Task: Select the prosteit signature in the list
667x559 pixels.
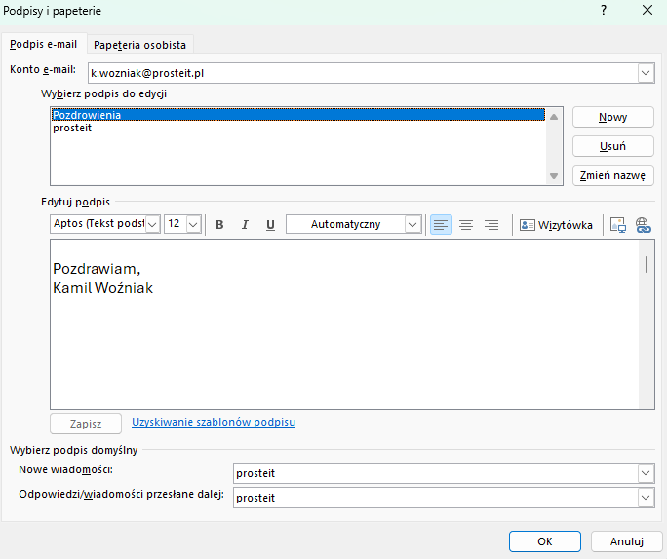Action: (72, 128)
